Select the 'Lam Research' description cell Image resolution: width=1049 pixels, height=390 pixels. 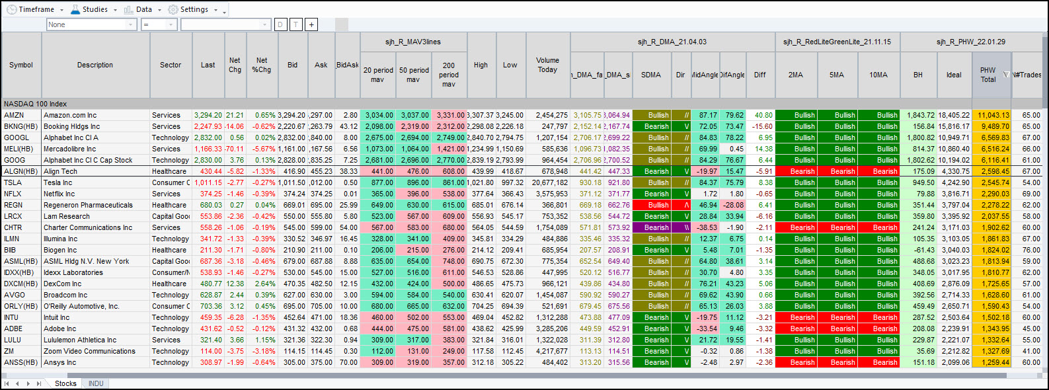[x=95, y=216]
